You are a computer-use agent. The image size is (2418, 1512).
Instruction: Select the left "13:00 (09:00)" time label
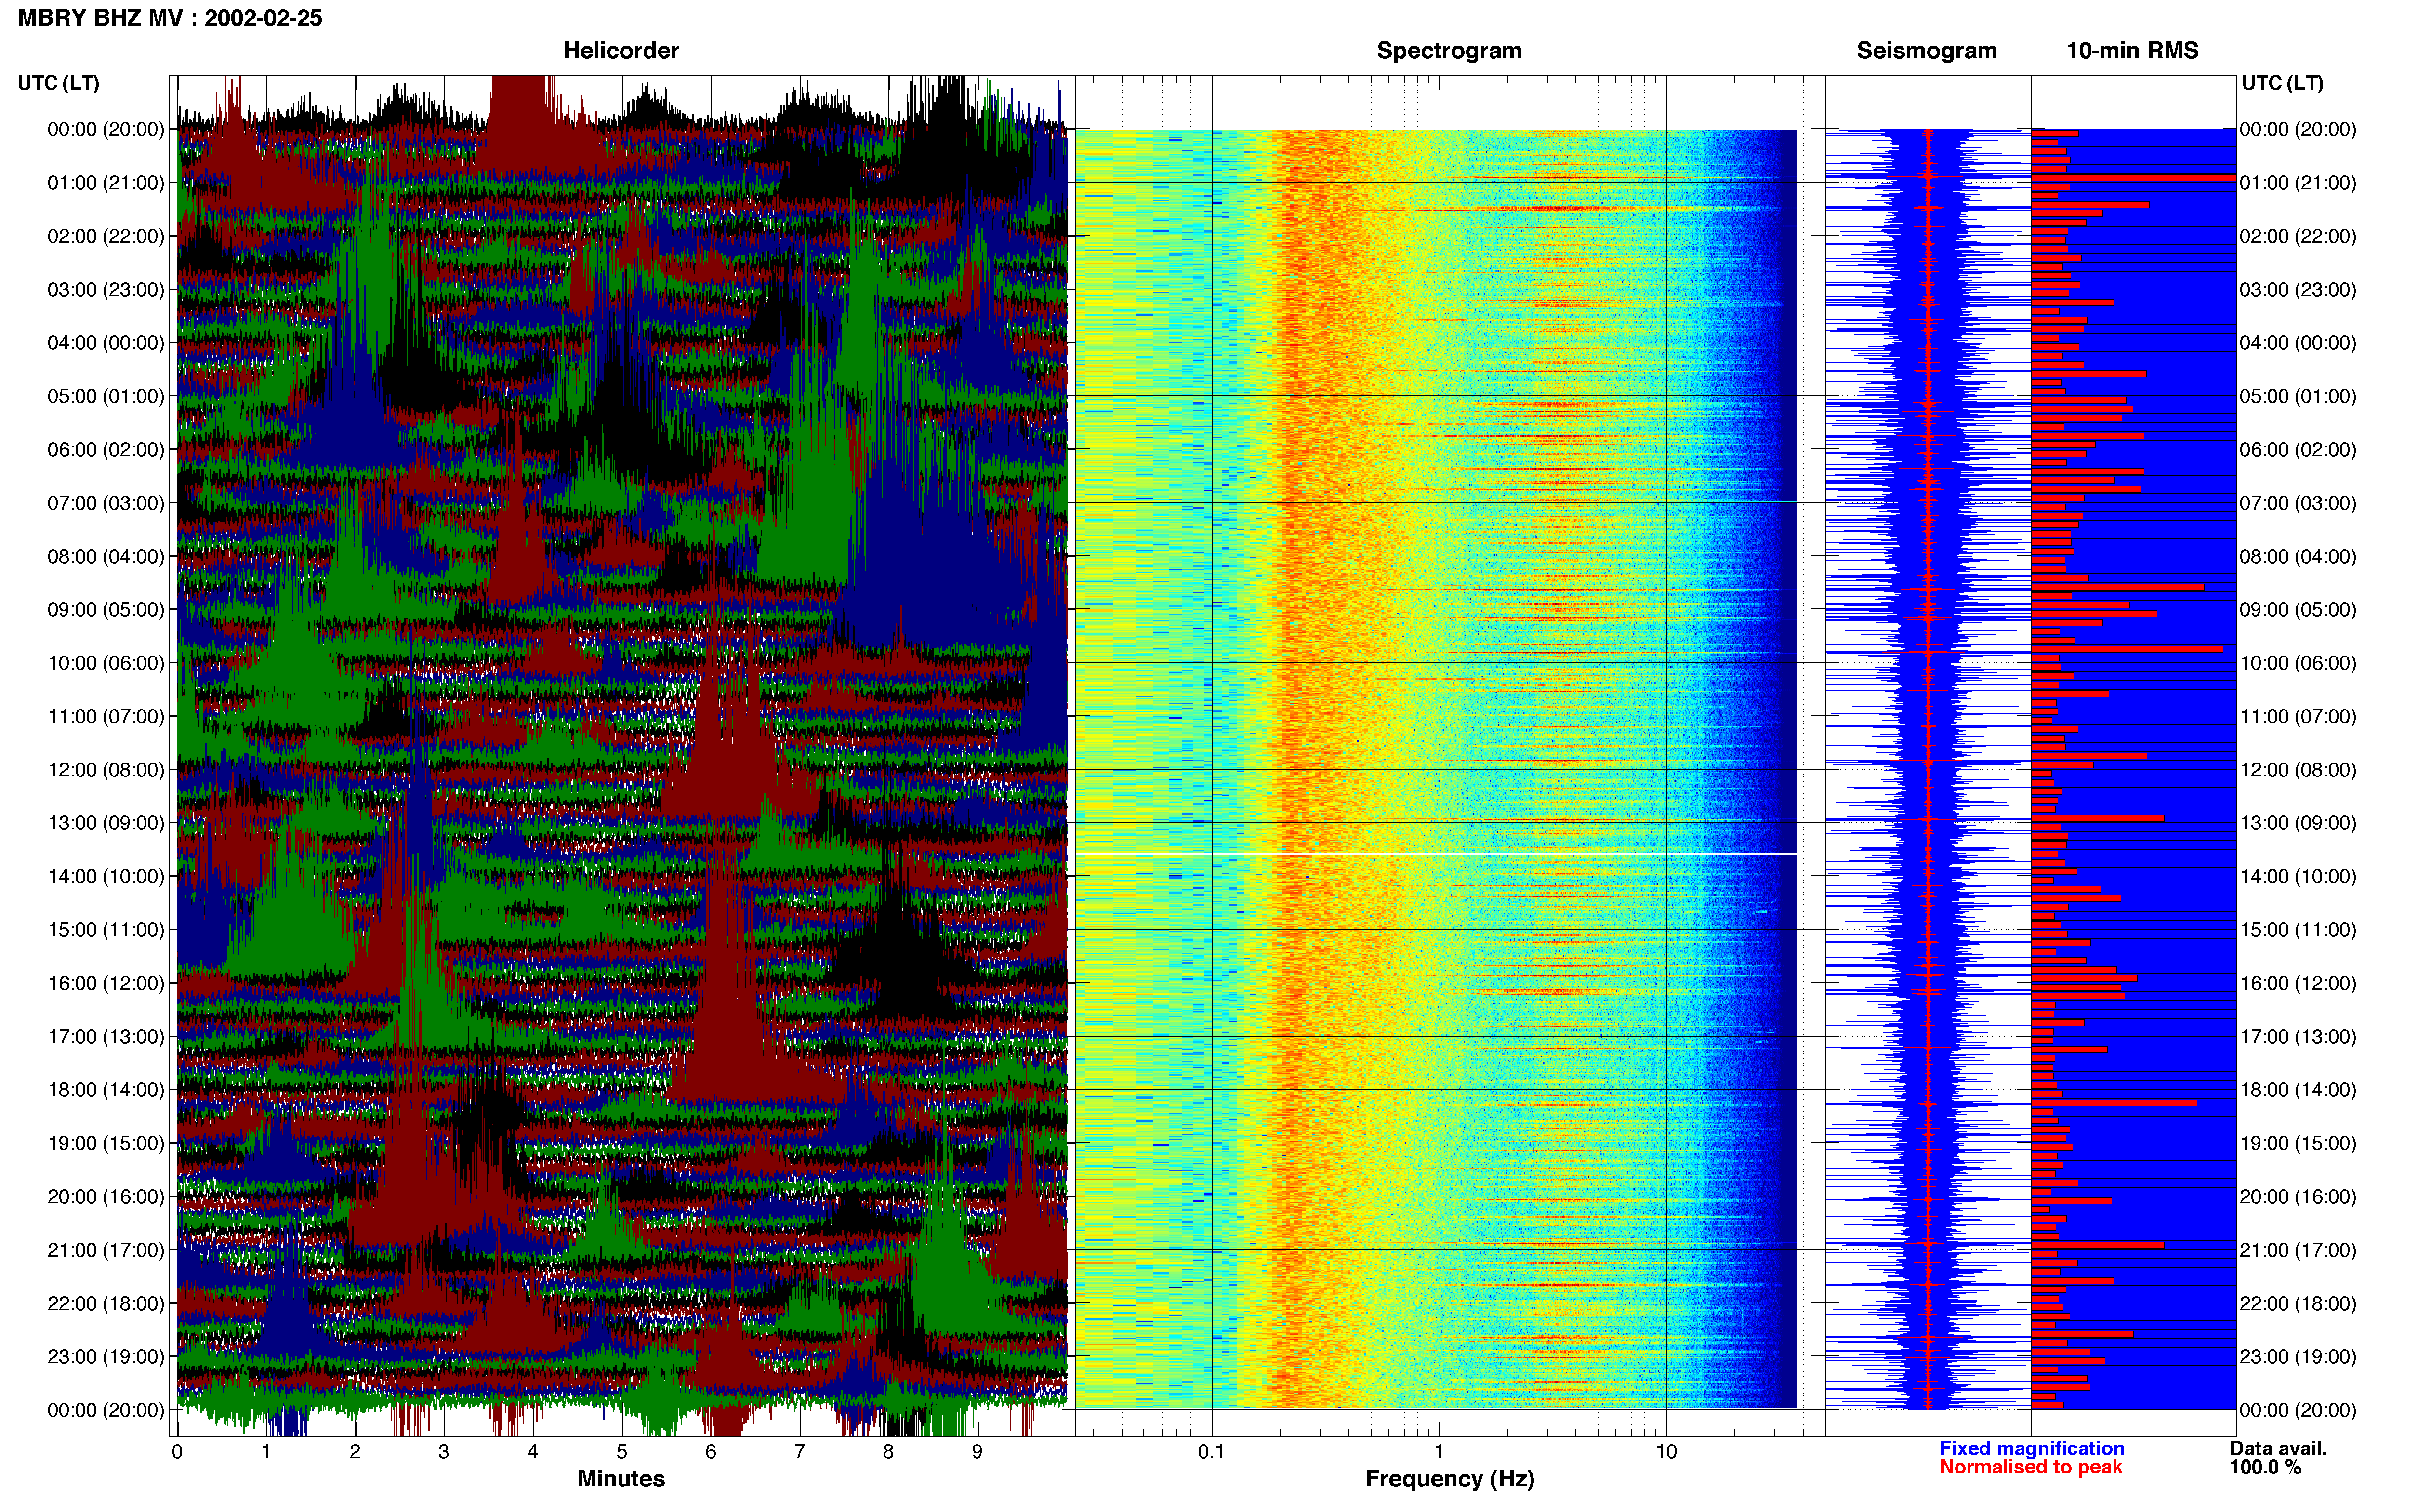tap(106, 823)
